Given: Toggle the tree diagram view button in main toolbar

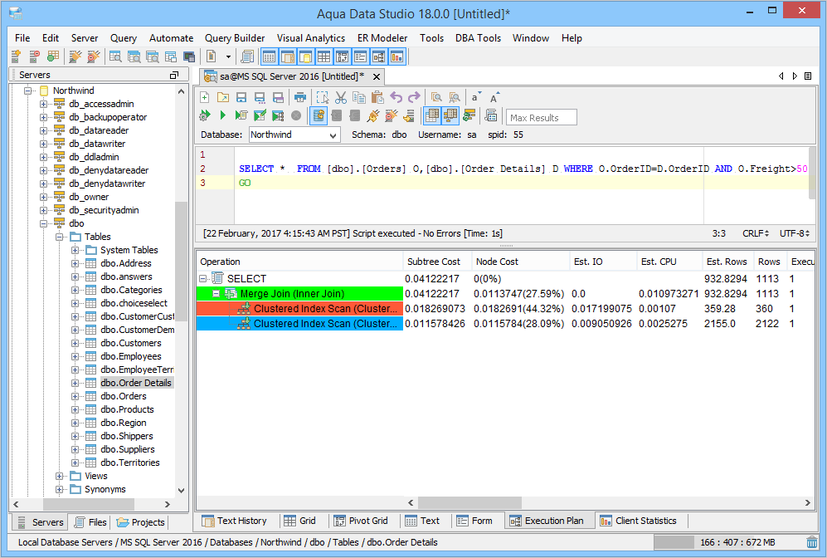Looking at the screenshot, I should (x=378, y=56).
